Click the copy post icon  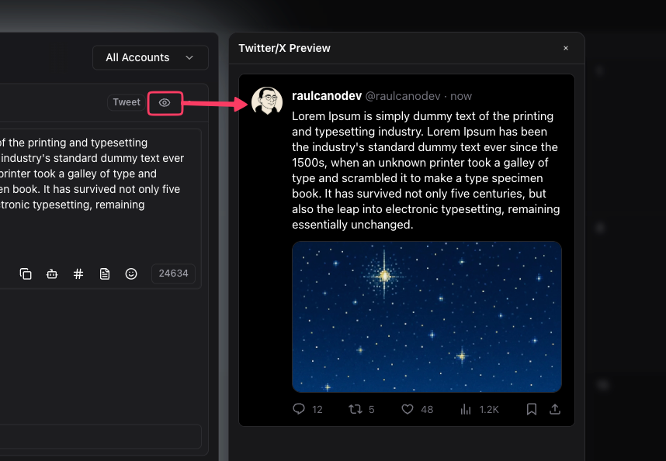[x=26, y=274]
